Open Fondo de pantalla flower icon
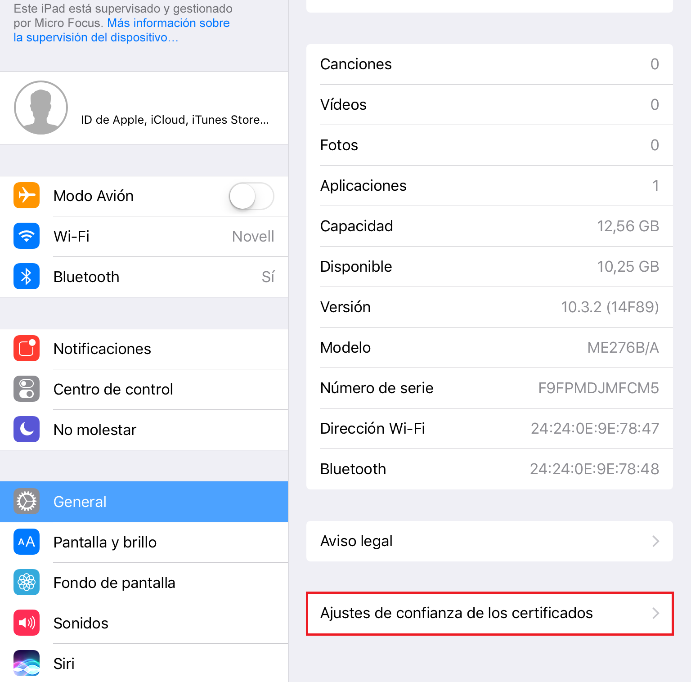The width and height of the screenshot is (691, 682). (x=27, y=582)
